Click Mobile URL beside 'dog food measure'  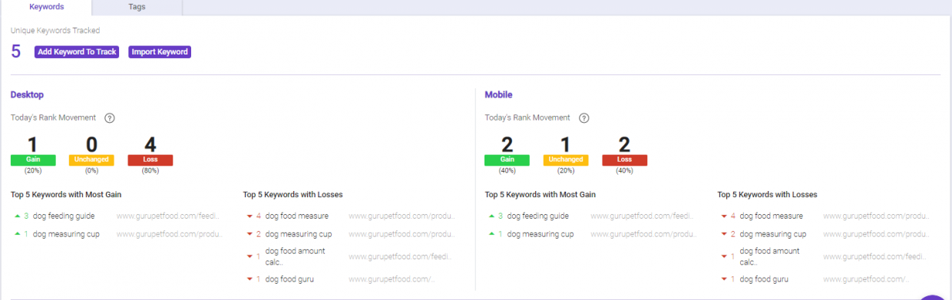tap(876, 216)
